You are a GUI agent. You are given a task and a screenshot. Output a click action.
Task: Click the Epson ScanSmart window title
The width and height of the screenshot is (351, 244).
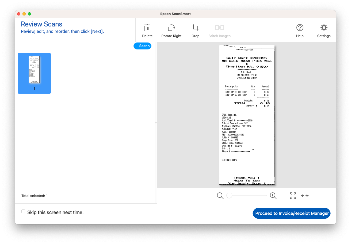[x=175, y=14]
